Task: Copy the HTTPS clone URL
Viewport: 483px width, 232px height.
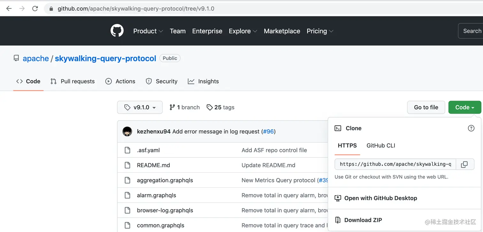Action: [x=464, y=164]
